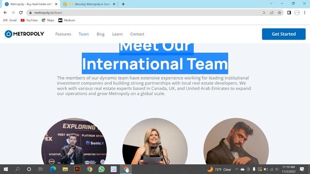The height and width of the screenshot is (174, 310).
Task: Reload the current page
Action: [x=21, y=13]
